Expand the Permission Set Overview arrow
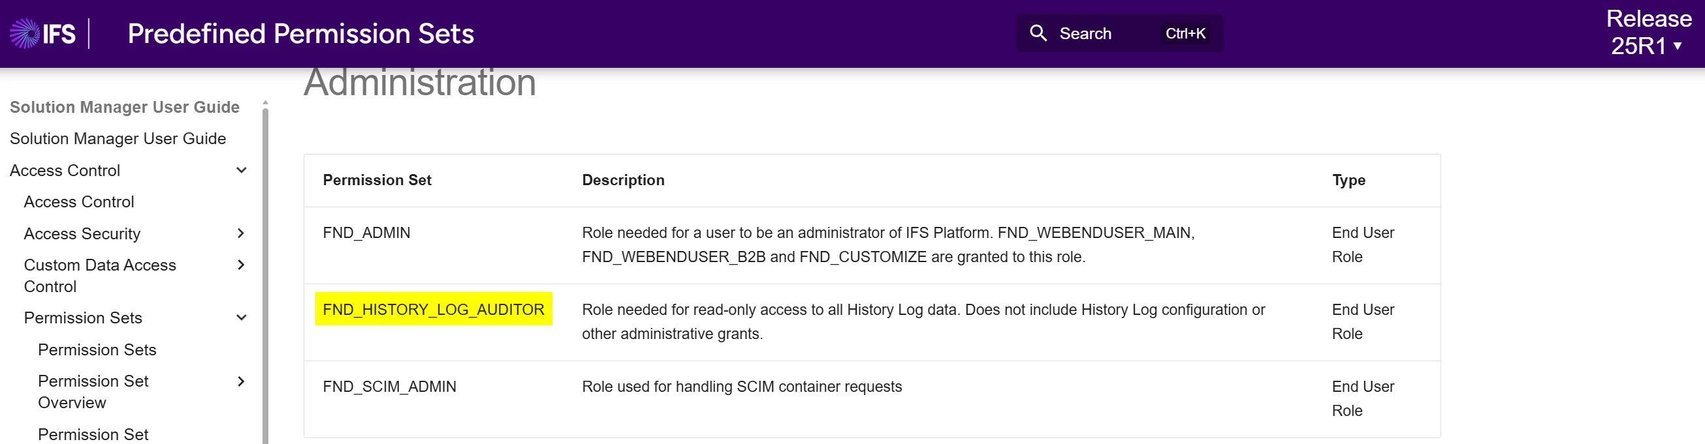1705x444 pixels. (x=242, y=381)
